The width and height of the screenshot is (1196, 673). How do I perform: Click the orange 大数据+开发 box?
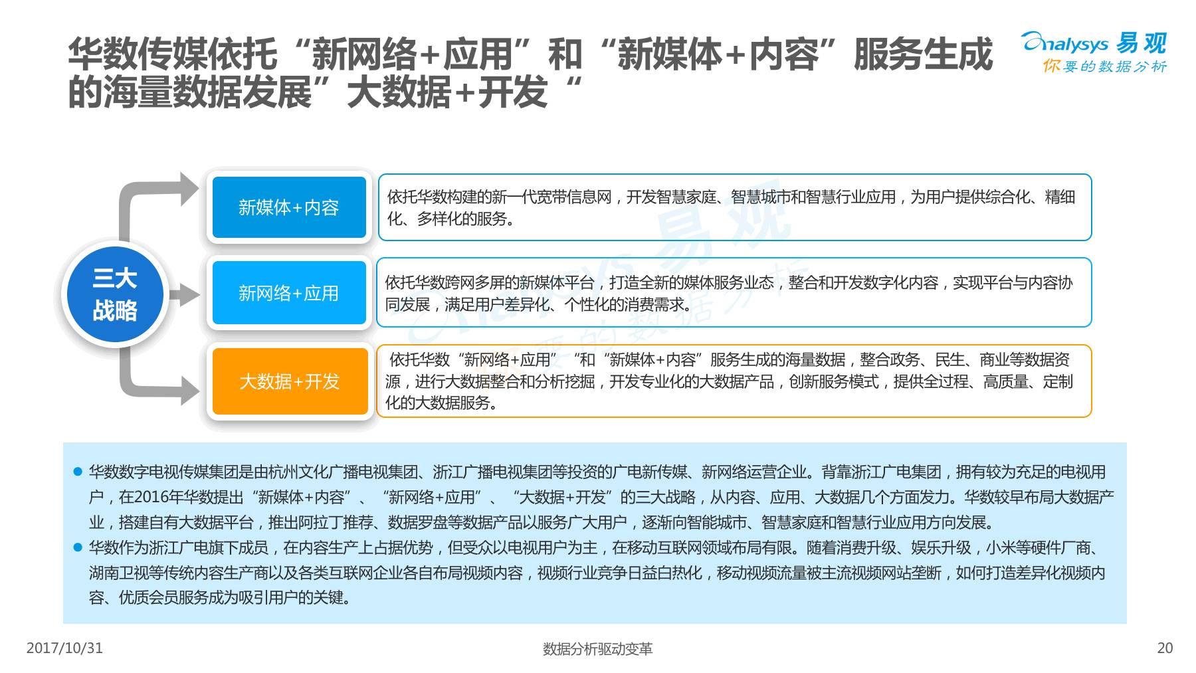click(290, 381)
